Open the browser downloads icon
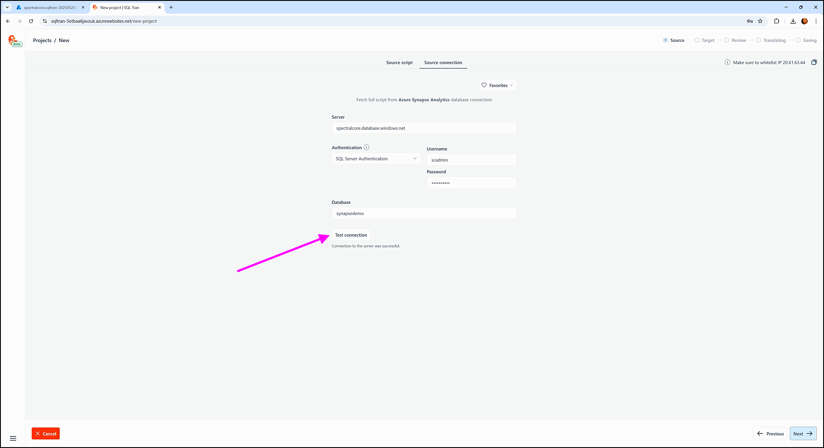The width and height of the screenshot is (824, 448). click(x=793, y=21)
